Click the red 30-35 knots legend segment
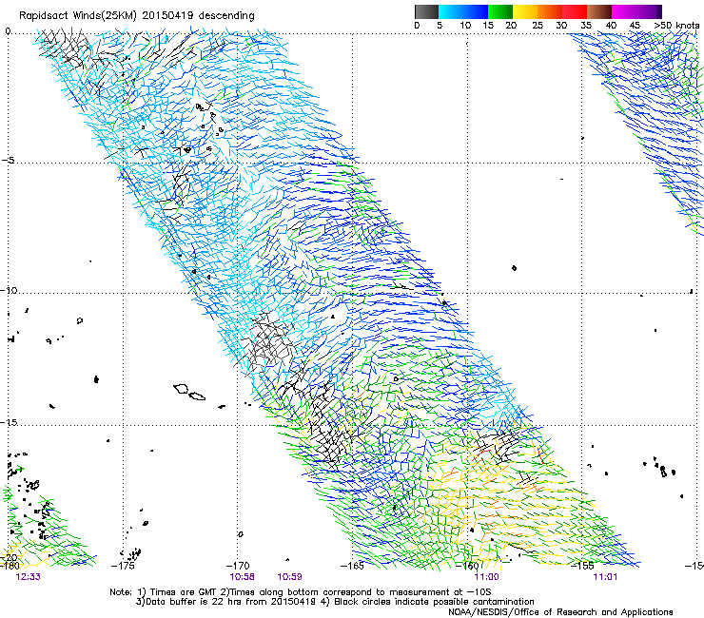The width and height of the screenshot is (704, 618). 575,11
